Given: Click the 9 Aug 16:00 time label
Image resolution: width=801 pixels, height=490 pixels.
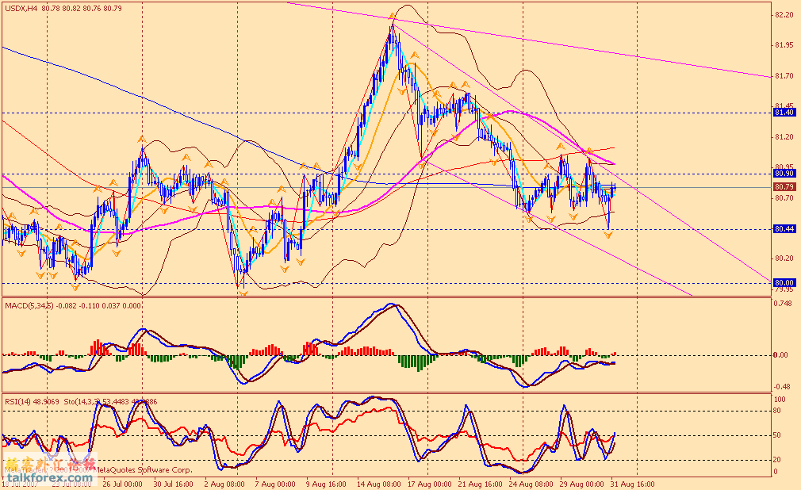Looking at the screenshot, I should tap(327, 484).
